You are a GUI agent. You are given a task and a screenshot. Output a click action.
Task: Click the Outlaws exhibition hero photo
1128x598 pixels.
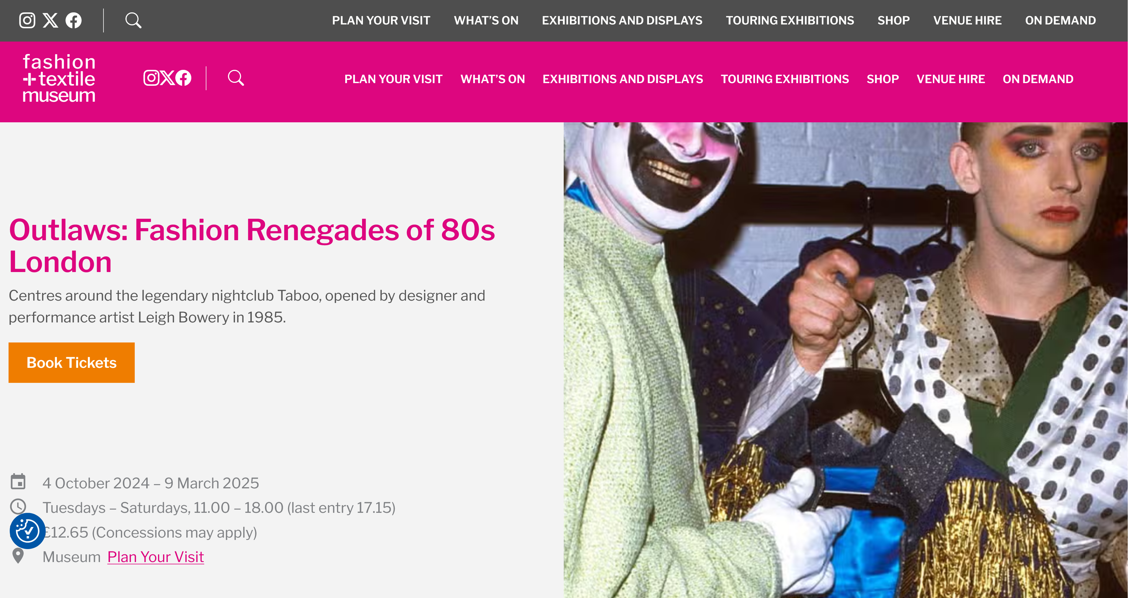coord(846,360)
